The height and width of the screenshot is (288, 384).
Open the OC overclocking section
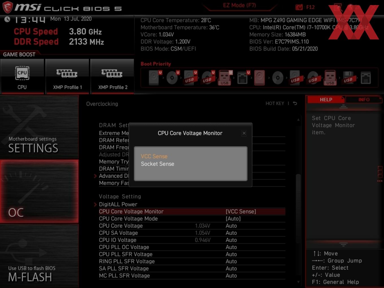(39, 191)
